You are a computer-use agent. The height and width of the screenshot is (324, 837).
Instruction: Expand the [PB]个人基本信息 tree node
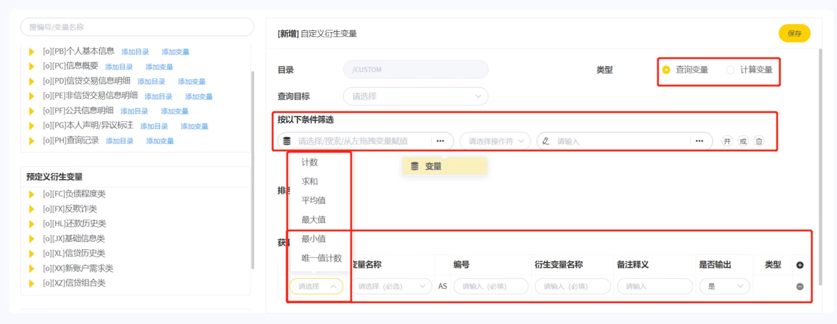click(x=32, y=52)
